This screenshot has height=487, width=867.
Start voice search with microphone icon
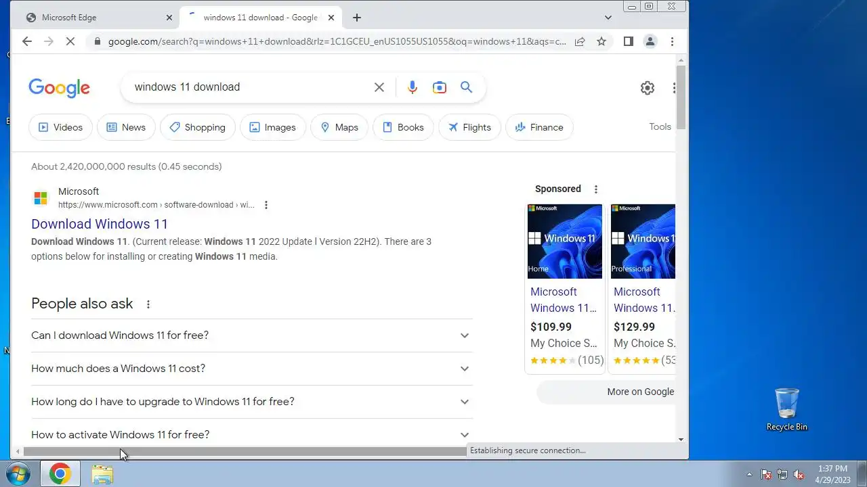413,87
